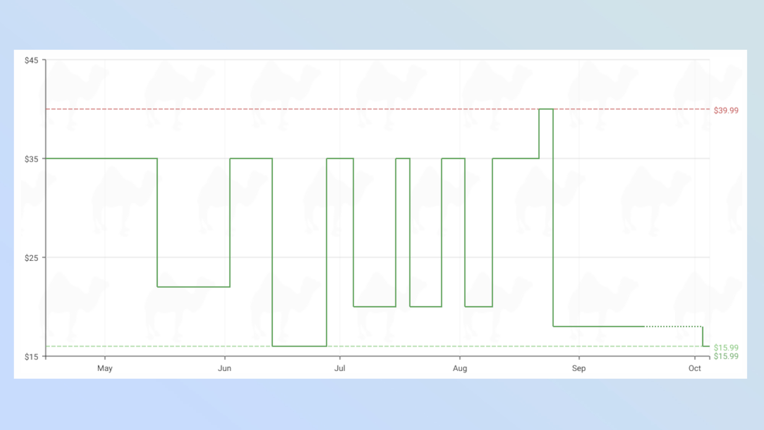The height and width of the screenshot is (430, 764).
Task: Click the $39.99 highest price label
Action: point(726,110)
